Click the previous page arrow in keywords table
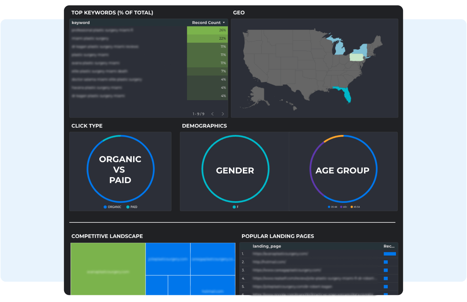This screenshot has width=467, height=302. pos(212,114)
